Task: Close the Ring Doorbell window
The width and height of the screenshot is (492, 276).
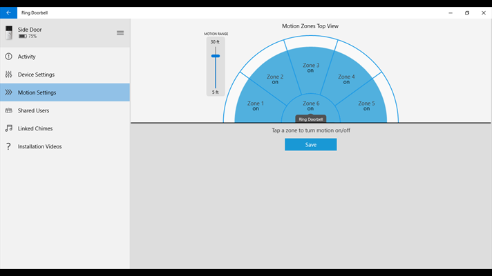Action: coord(484,13)
